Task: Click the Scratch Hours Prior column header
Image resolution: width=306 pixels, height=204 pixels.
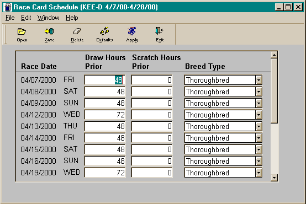Action: tap(156, 62)
